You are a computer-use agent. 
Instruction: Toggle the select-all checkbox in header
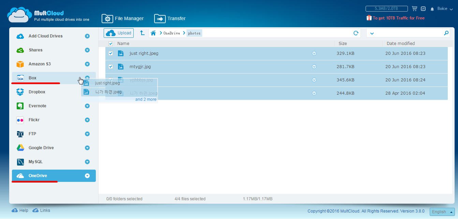[110, 44]
